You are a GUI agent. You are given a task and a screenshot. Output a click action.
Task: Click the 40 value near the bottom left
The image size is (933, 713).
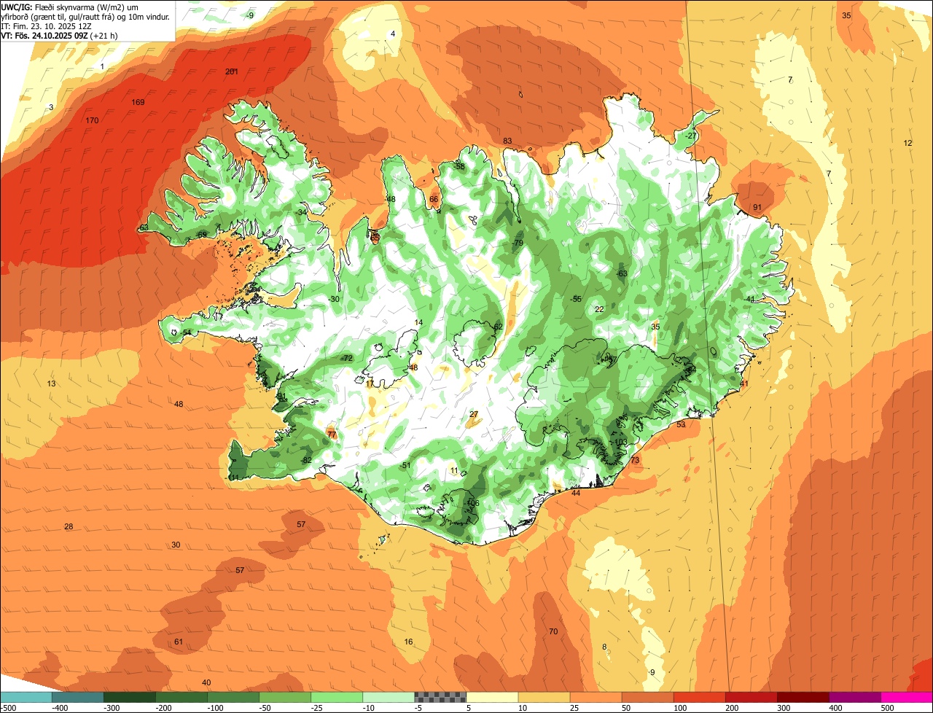(206, 682)
